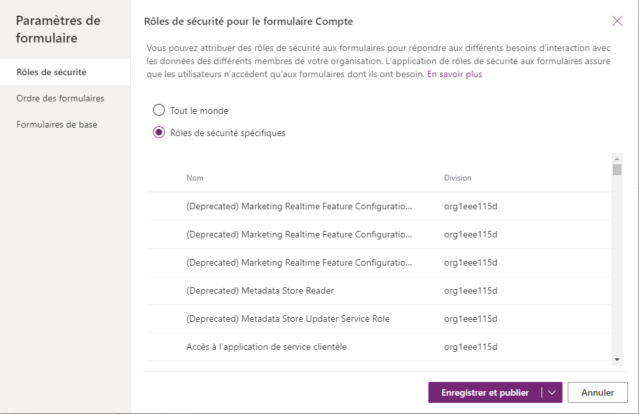Click the Enregistrer et publier button
Screen dimensions: 639x414
(485, 392)
